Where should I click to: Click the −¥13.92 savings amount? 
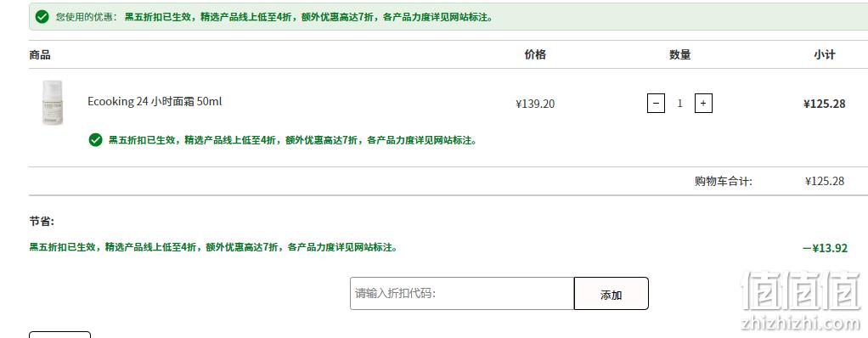pos(825,248)
